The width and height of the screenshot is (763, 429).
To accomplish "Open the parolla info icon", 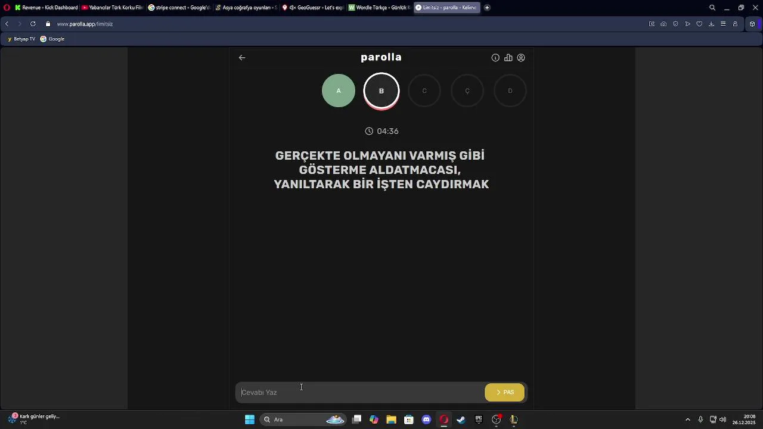I will [495, 58].
